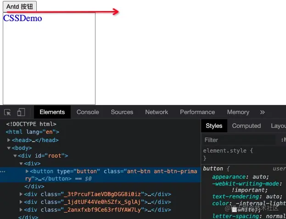
Task: Open the Sources tab
Action: [x=122, y=112]
